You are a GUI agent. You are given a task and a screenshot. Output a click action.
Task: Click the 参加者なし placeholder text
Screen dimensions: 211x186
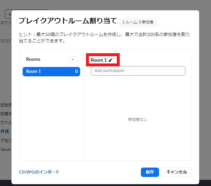(138, 119)
